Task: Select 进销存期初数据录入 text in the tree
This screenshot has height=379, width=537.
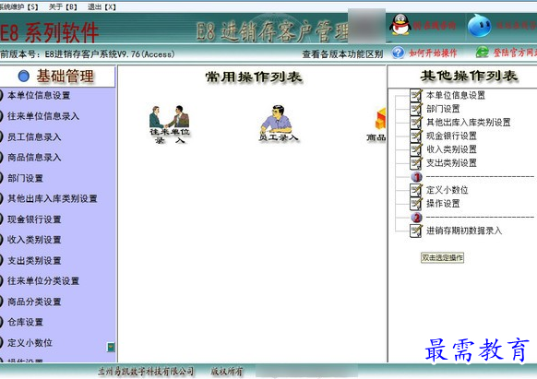Action: tap(464, 231)
